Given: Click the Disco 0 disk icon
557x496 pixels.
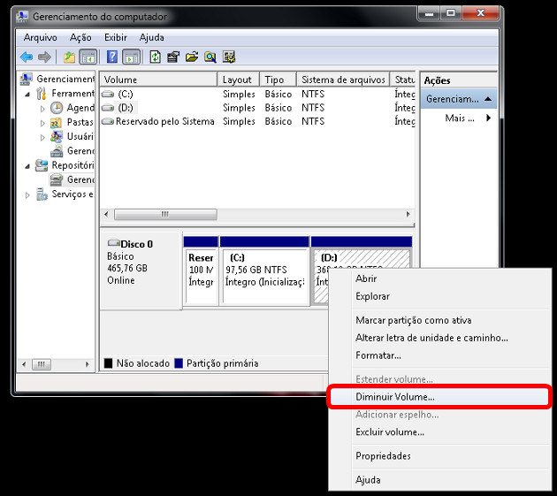Looking at the screenshot, I should (114, 243).
